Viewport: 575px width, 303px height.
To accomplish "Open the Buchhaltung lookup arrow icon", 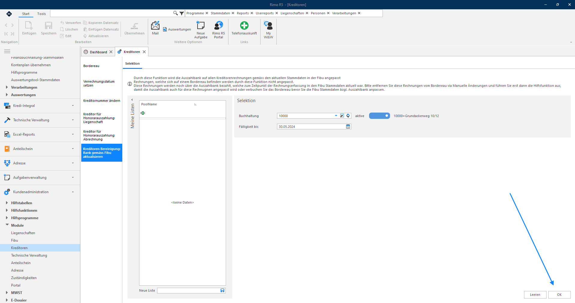I will point(342,116).
